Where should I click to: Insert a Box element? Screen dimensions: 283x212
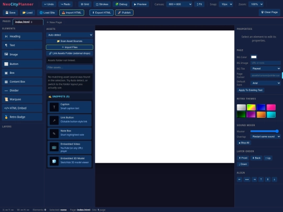pyautogui.click(x=22, y=73)
